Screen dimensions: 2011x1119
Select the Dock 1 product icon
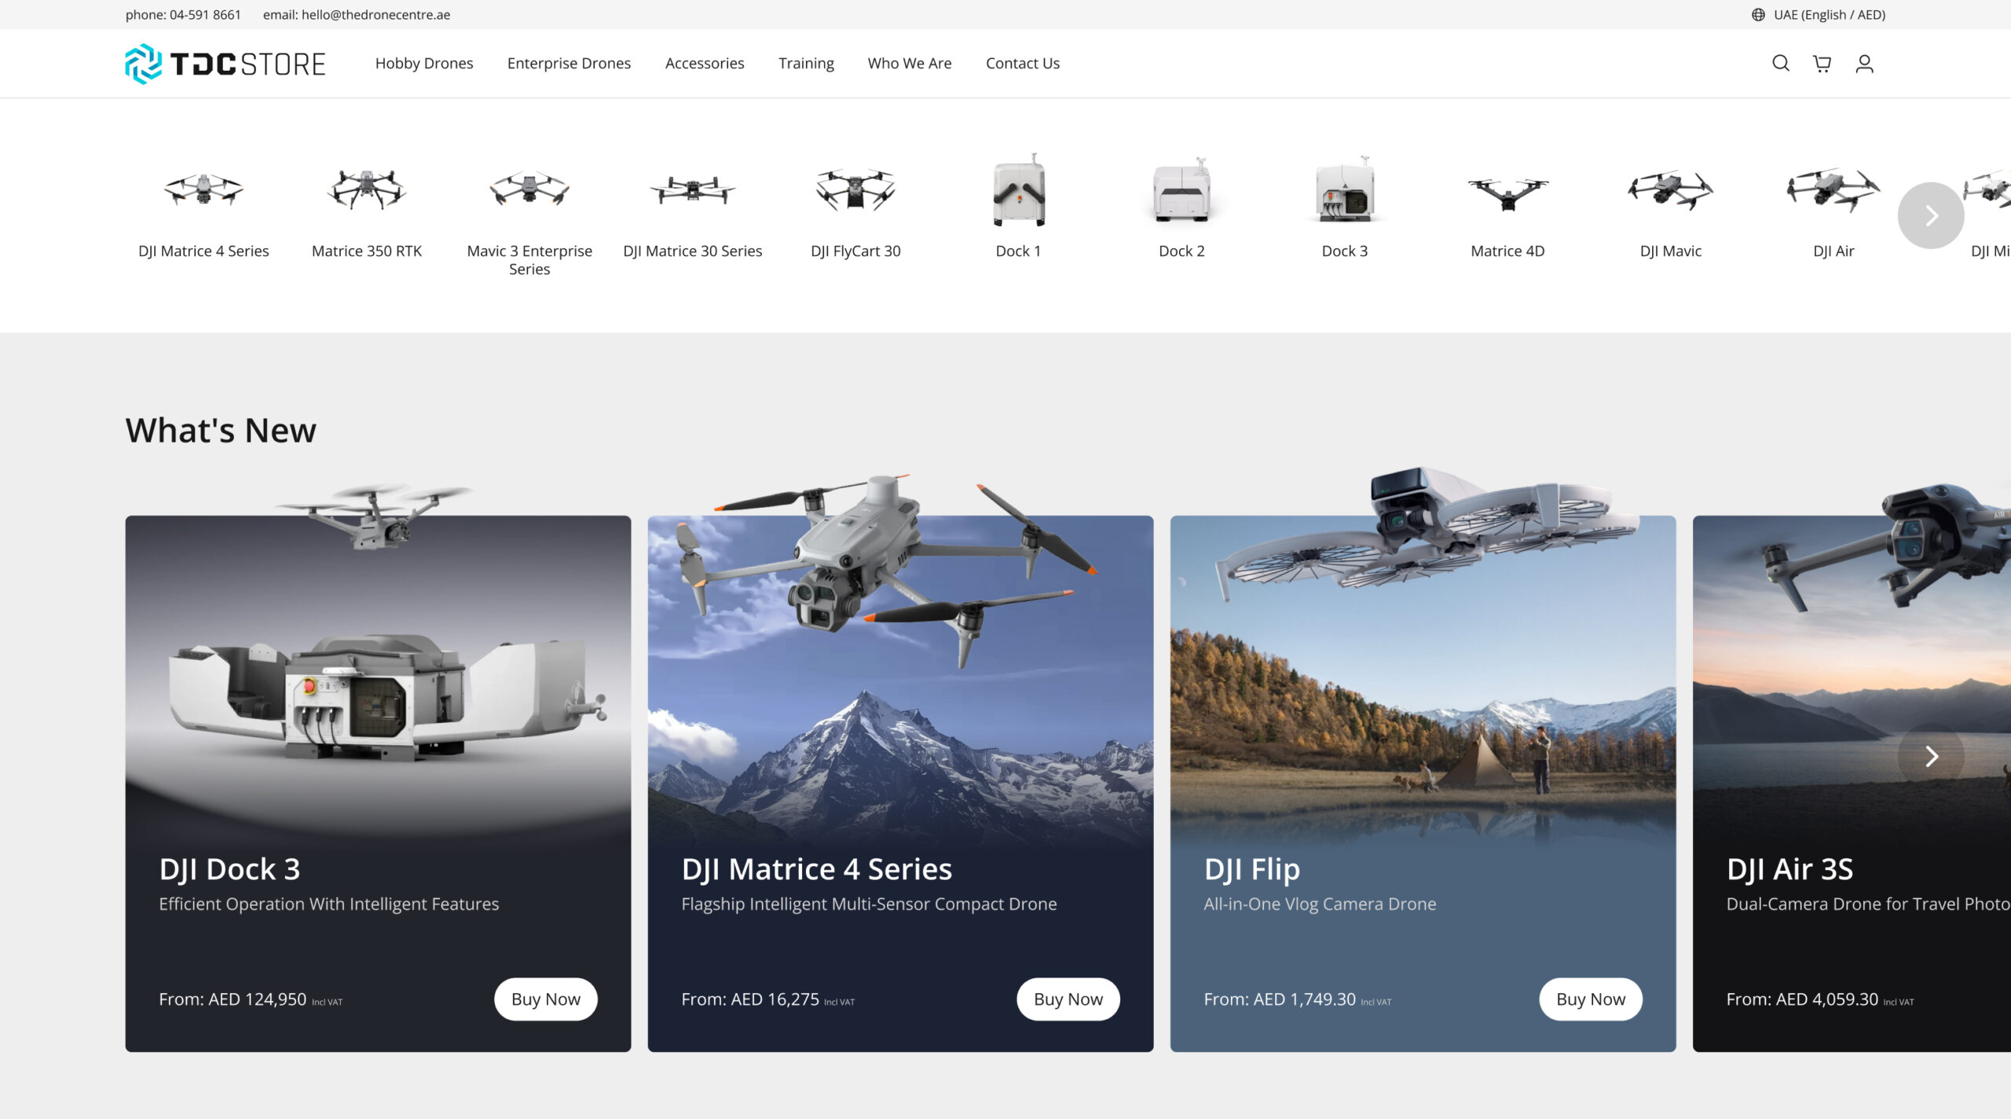click(x=1019, y=189)
